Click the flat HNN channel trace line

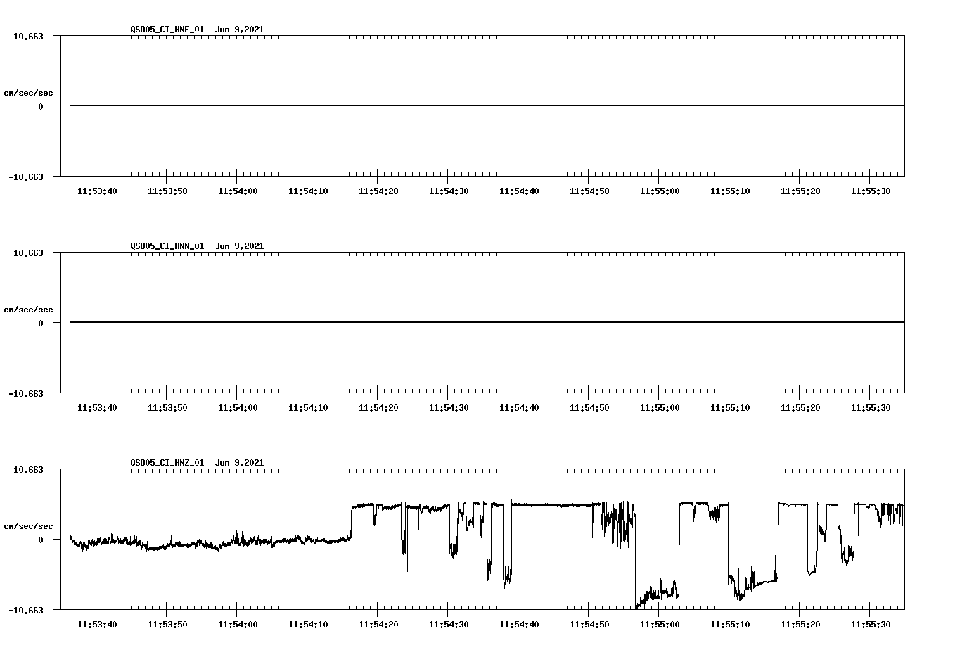pos(487,322)
